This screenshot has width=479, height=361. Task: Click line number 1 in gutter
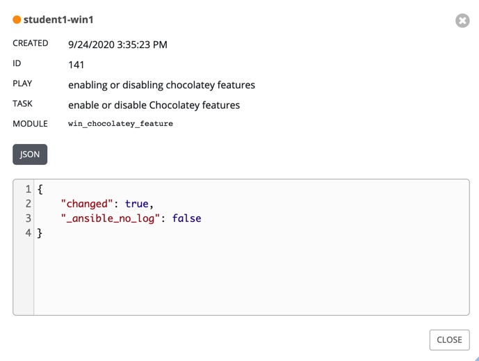click(x=29, y=189)
